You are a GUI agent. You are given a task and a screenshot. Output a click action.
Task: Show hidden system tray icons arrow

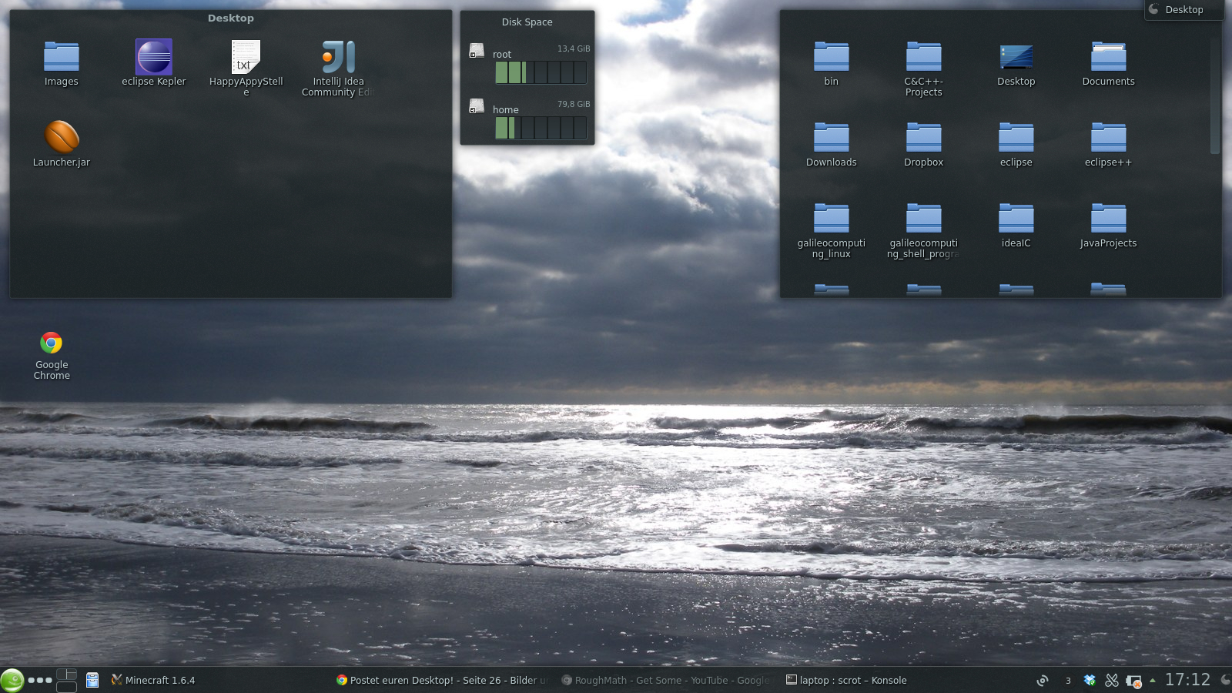pyautogui.click(x=1152, y=680)
